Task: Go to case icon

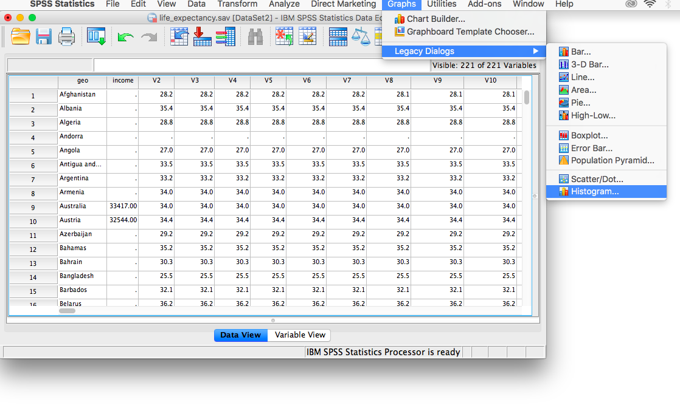Action: pos(179,36)
